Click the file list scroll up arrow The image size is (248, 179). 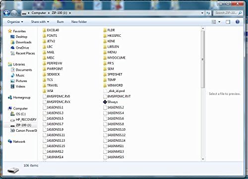(x=203, y=29)
